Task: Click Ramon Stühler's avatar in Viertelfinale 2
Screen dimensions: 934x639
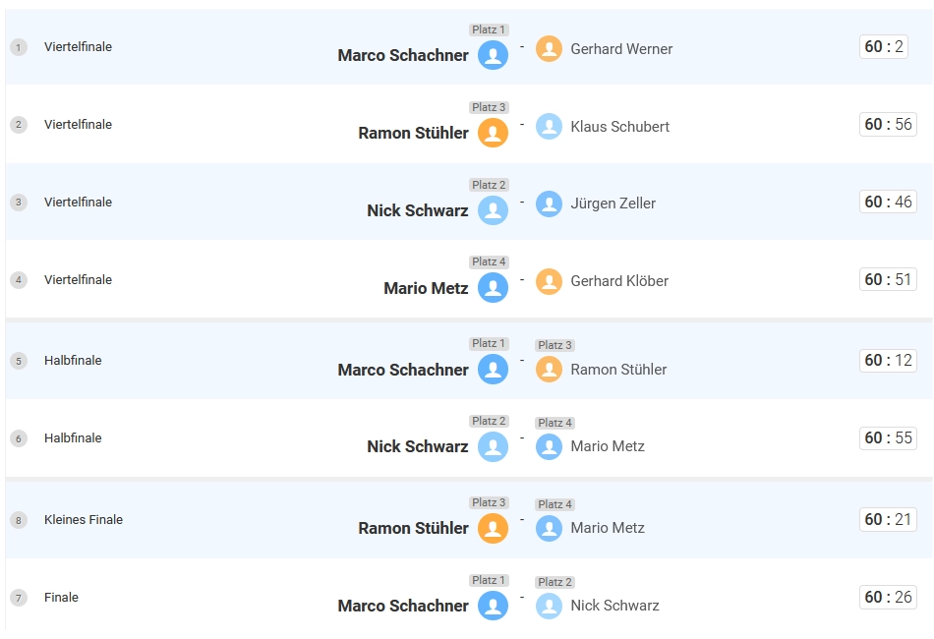Action: point(493,133)
